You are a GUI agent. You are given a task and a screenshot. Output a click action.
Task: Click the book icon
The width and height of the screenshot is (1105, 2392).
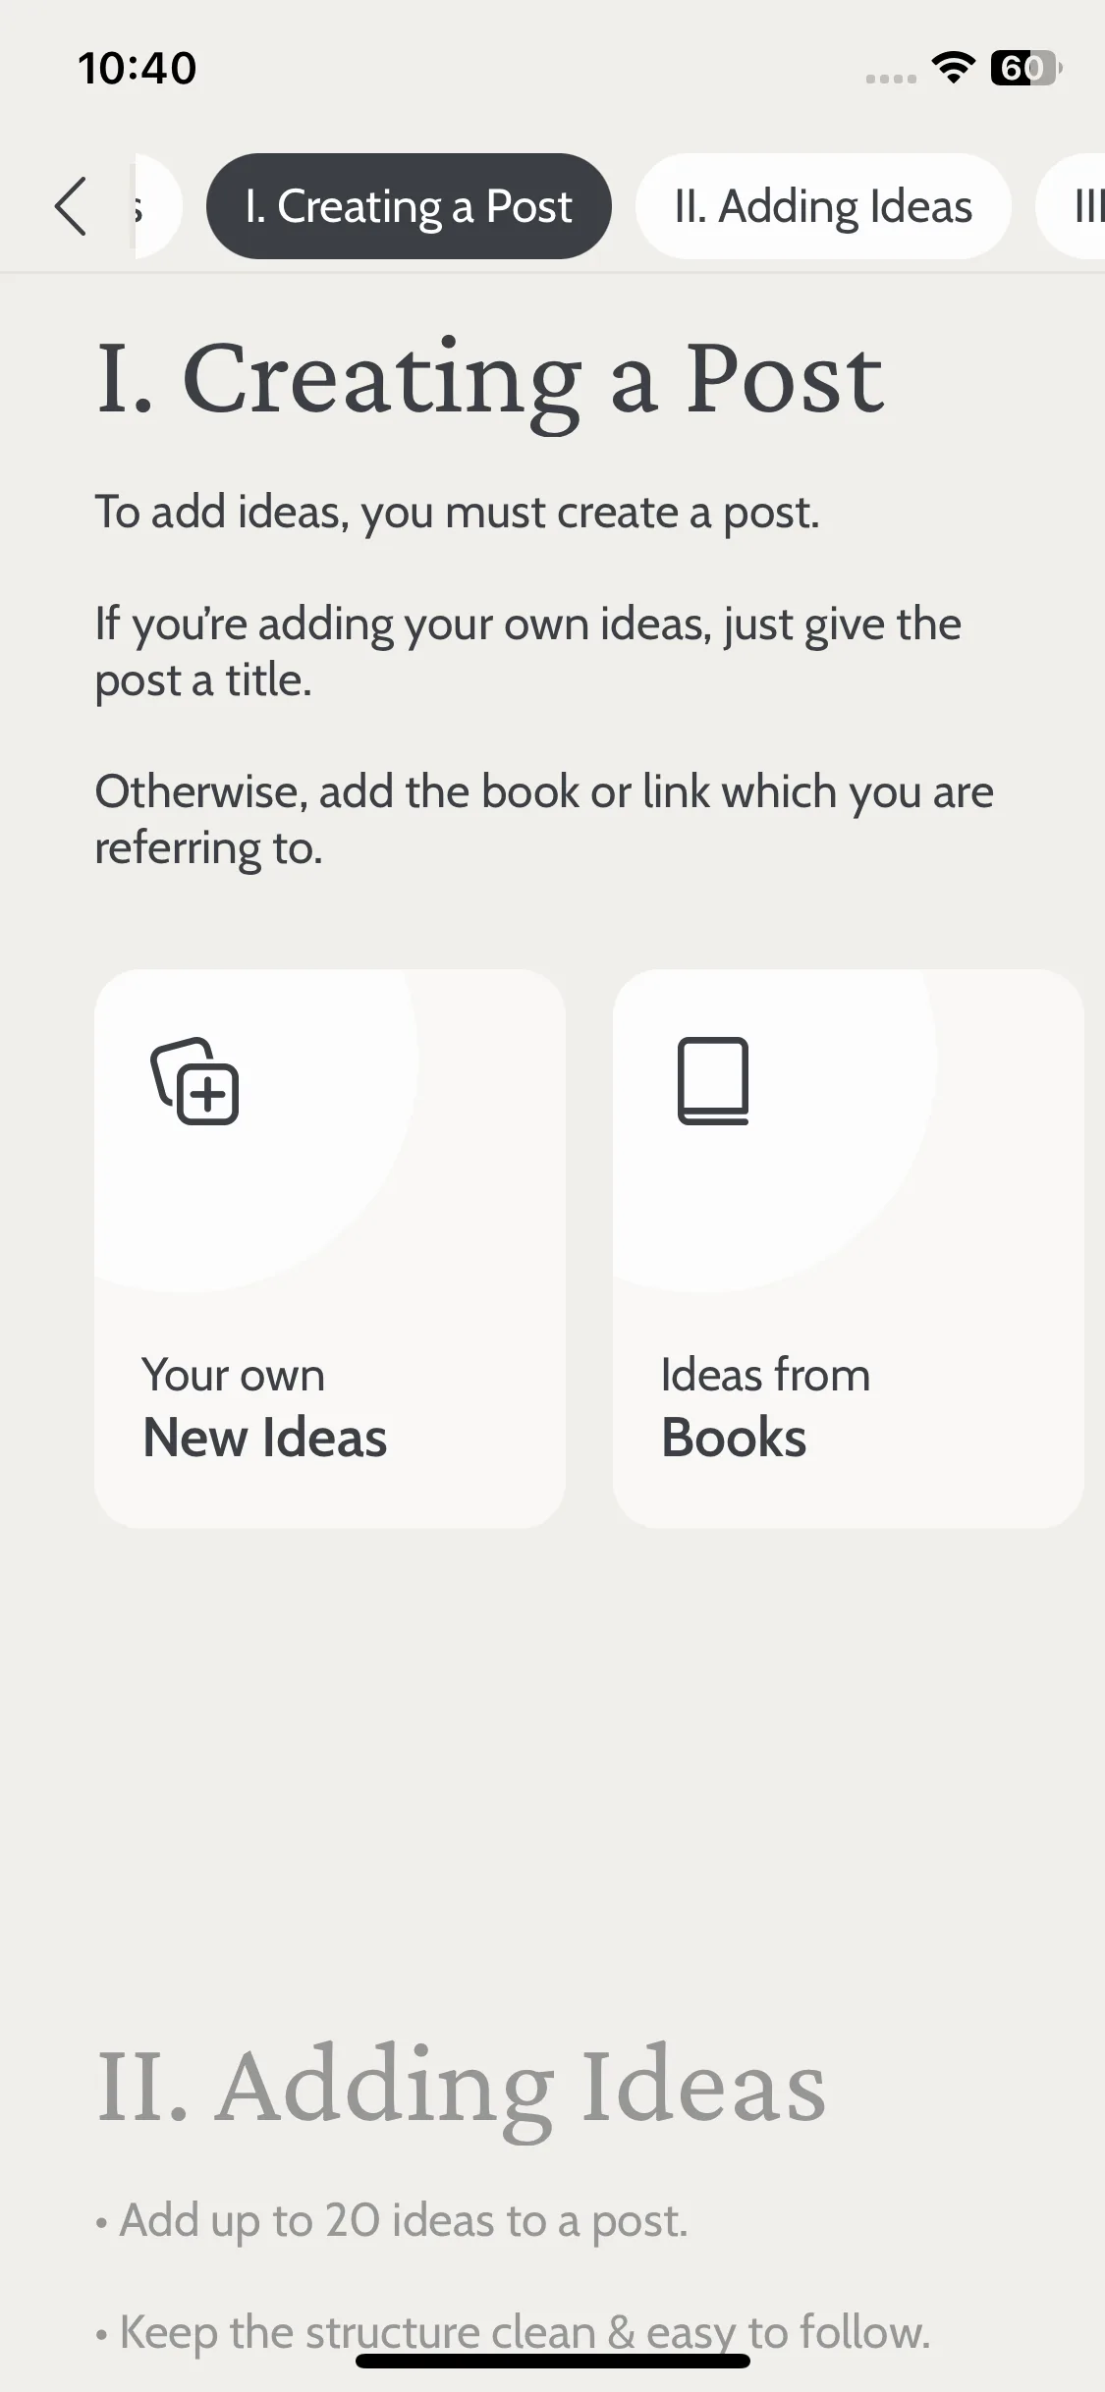713,1080
